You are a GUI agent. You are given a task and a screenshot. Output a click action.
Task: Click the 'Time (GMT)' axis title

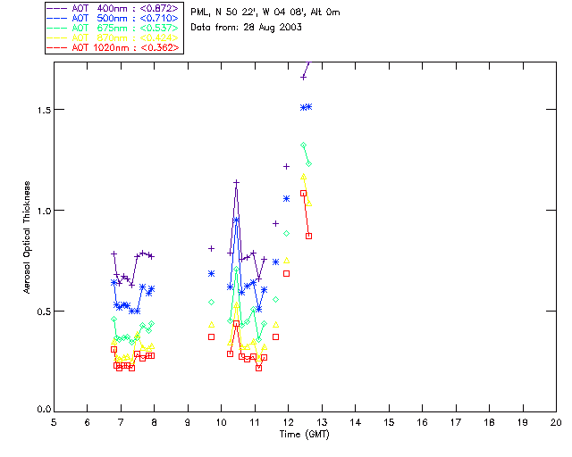point(305,435)
